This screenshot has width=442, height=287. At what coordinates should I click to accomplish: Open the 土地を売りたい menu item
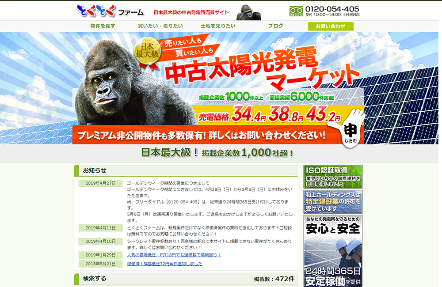click(218, 26)
